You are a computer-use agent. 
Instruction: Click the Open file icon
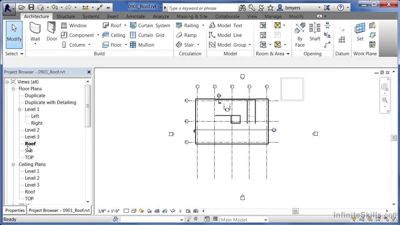22,7
